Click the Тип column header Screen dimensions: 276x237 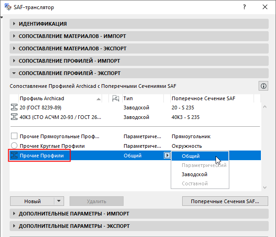pyautogui.click(x=143, y=98)
